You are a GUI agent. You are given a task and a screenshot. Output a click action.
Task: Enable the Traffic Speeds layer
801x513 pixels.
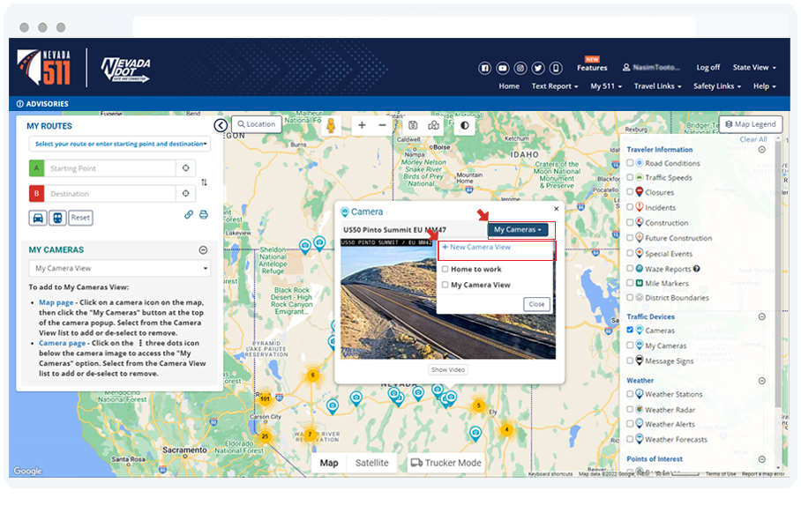click(630, 177)
